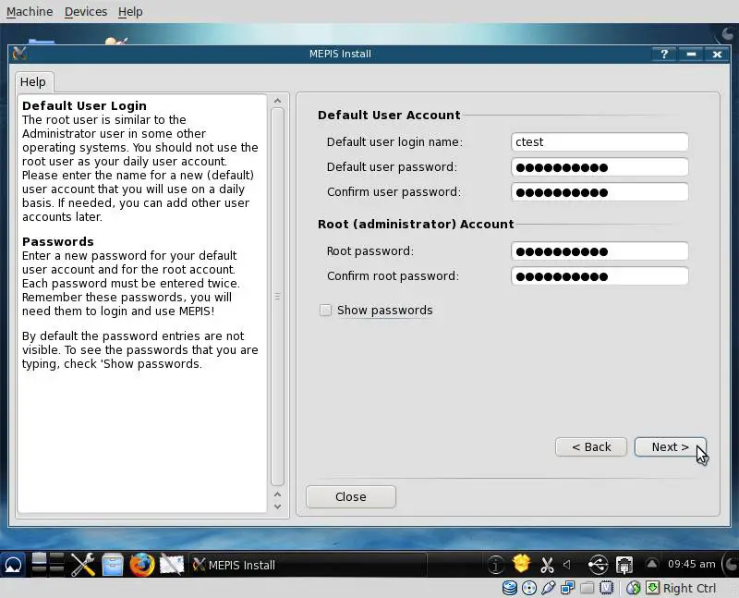The width and height of the screenshot is (739, 598).
Task: Click the Default user login name field
Action: click(x=600, y=142)
